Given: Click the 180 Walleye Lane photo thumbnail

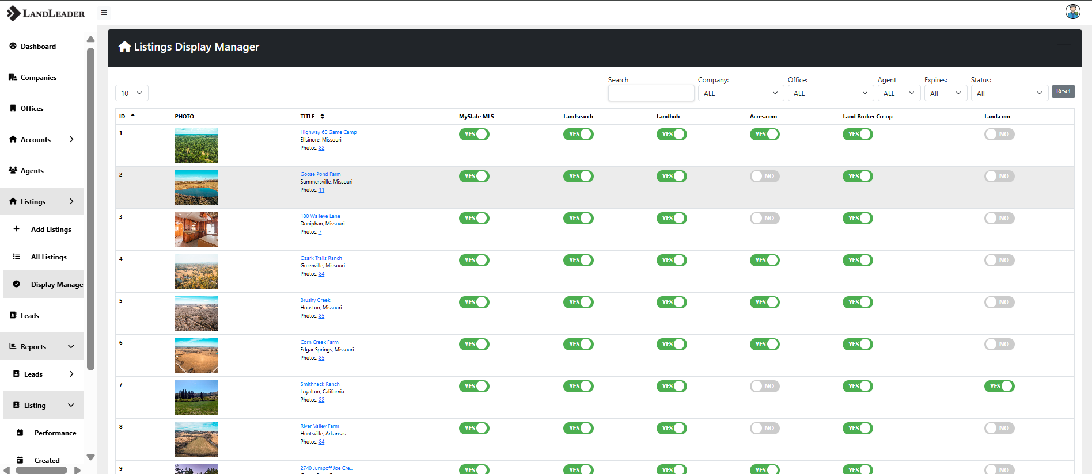Looking at the screenshot, I should coord(196,230).
